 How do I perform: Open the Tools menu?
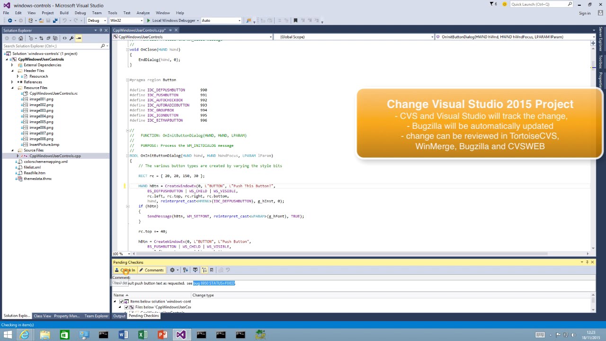point(113,13)
